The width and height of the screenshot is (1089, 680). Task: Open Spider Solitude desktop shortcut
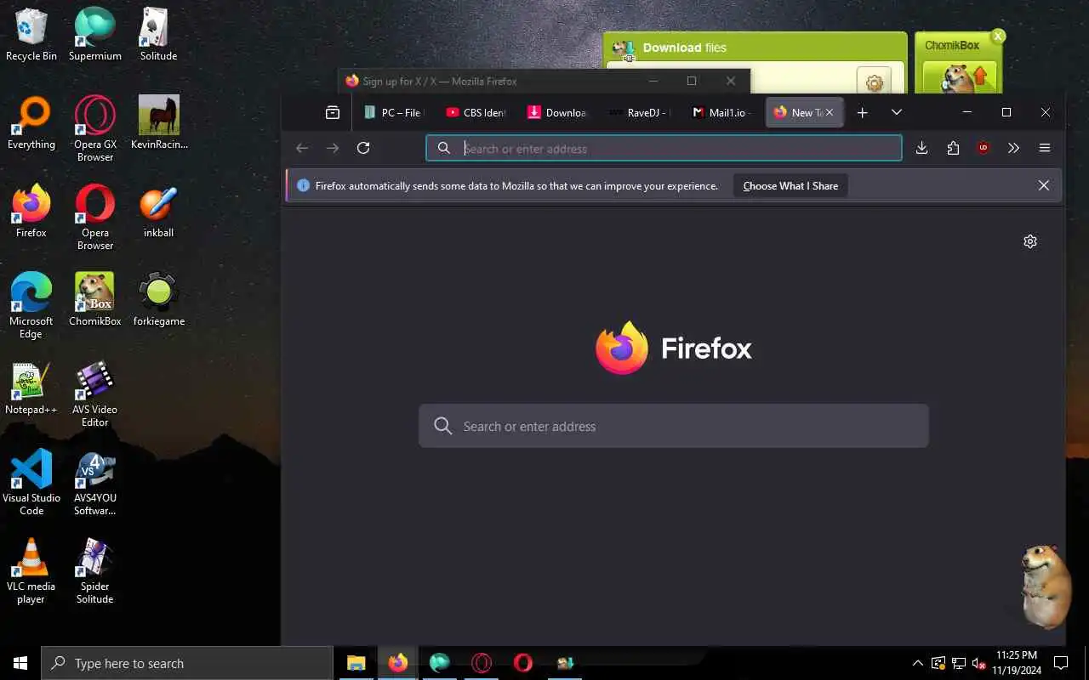[95, 570]
